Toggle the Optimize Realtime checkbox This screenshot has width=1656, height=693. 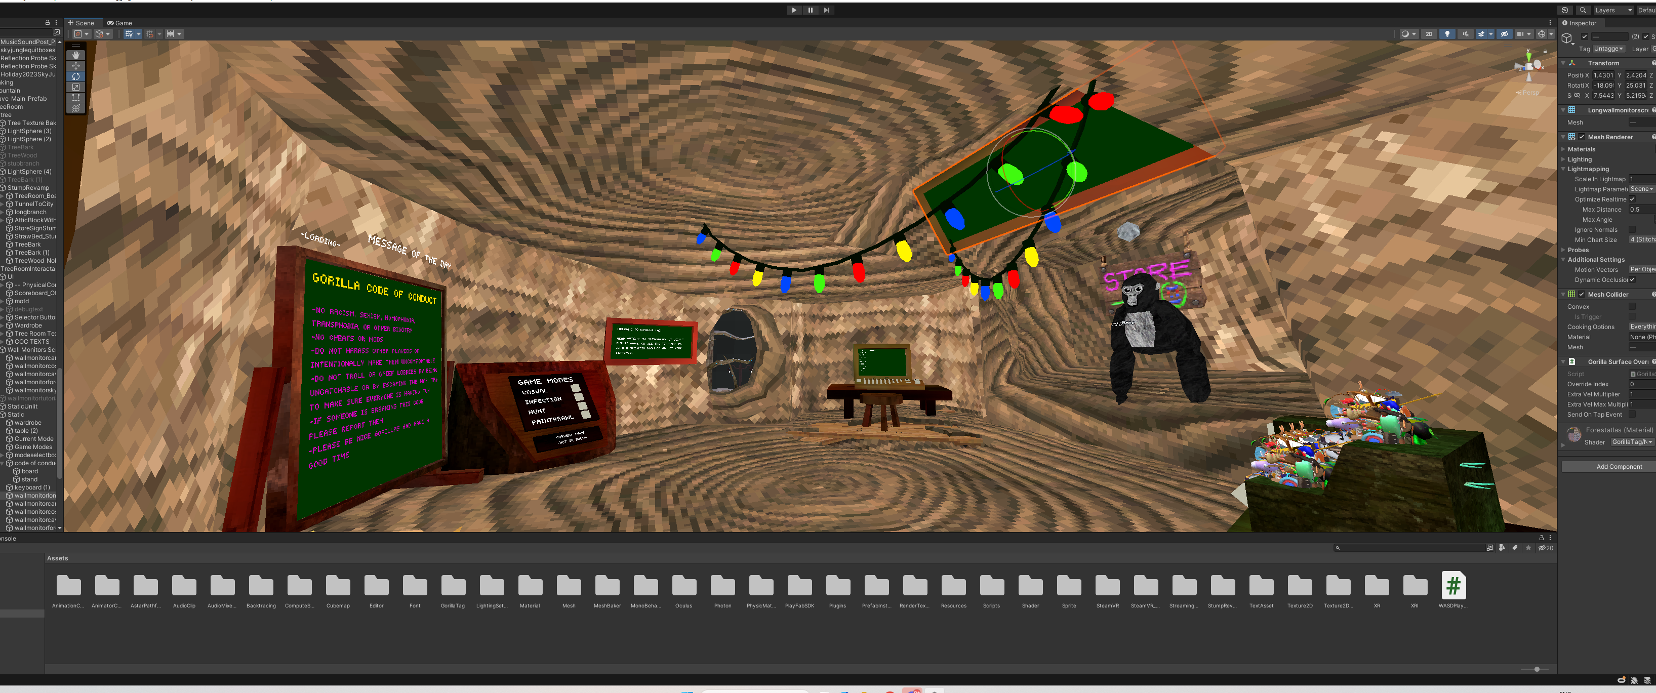pos(1632,199)
